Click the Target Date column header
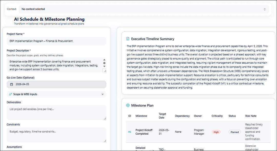The width and height of the screenshot is (277, 151). [162, 116]
